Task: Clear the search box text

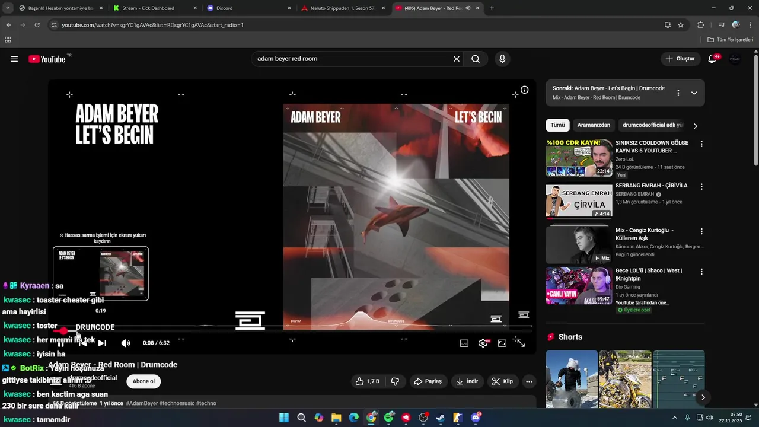Action: [457, 59]
